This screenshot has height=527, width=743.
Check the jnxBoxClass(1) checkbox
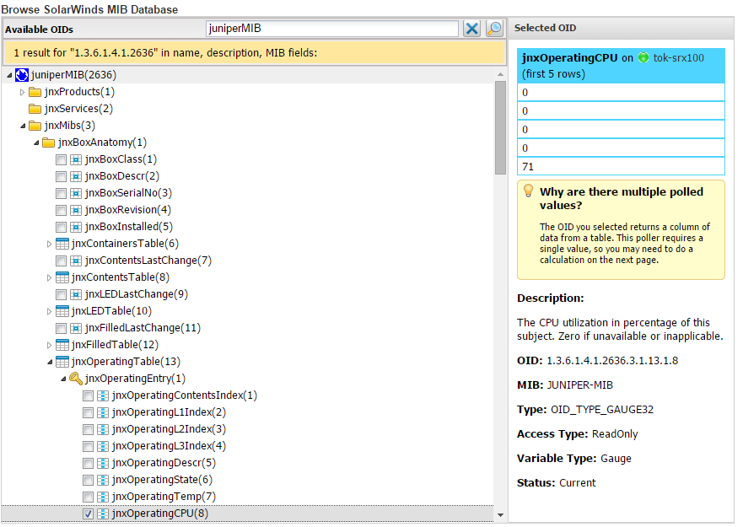pos(61,159)
